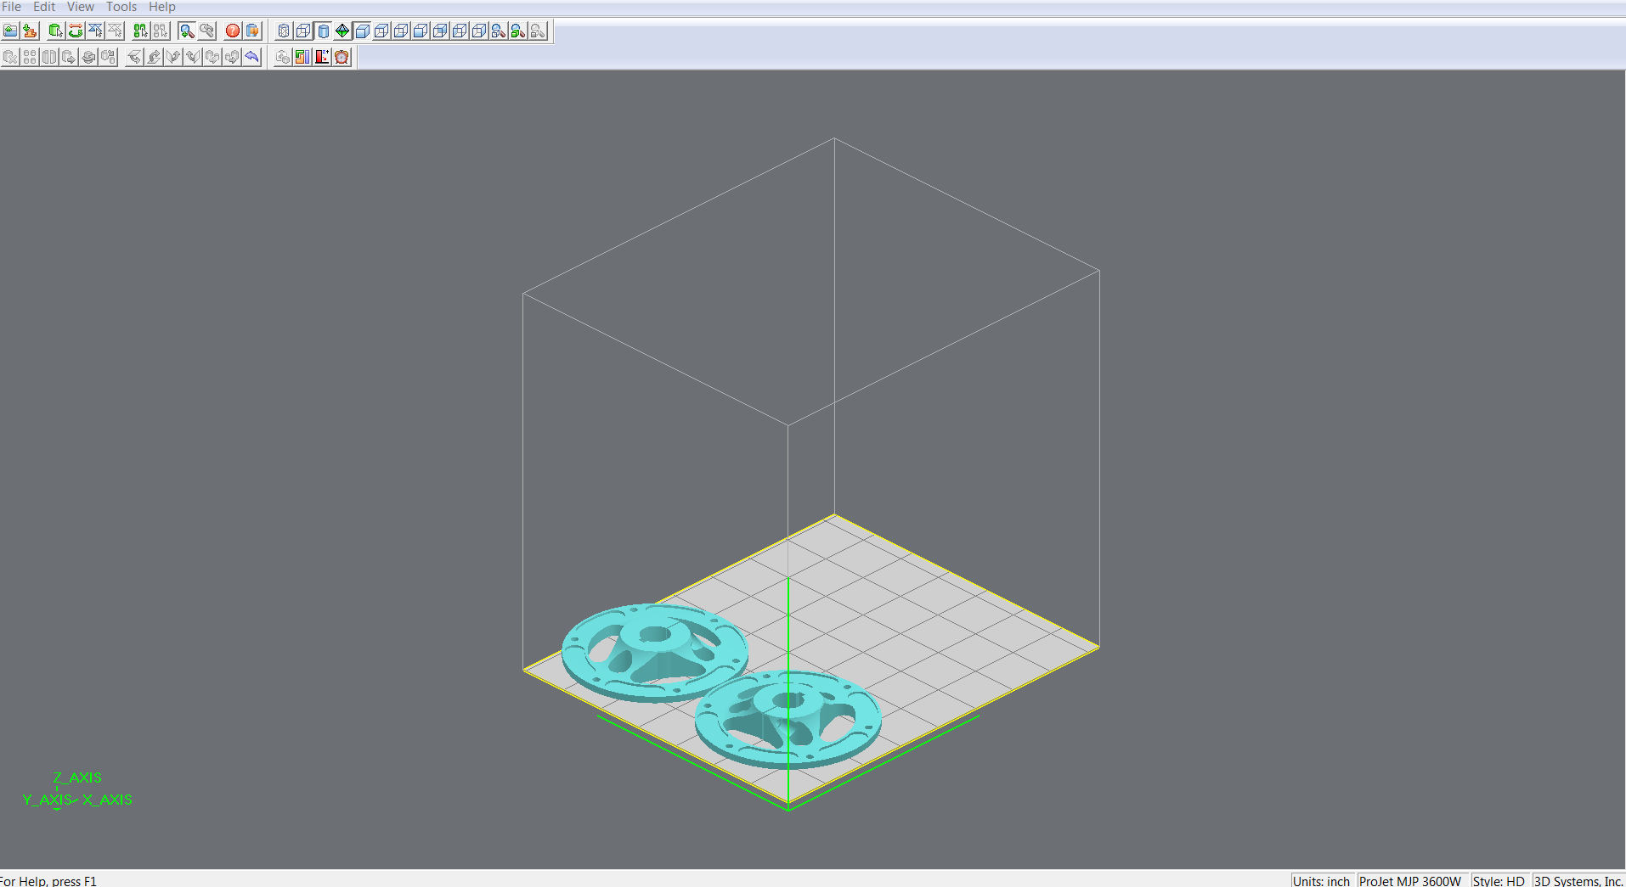Click the green double-arrow rotate icon
This screenshot has height=887, width=1626.
76,31
